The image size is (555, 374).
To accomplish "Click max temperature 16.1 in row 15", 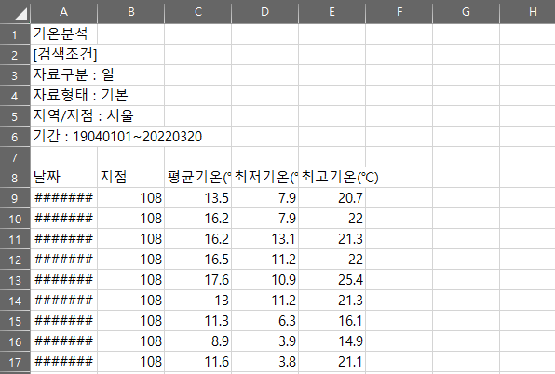I will pyautogui.click(x=332, y=321).
